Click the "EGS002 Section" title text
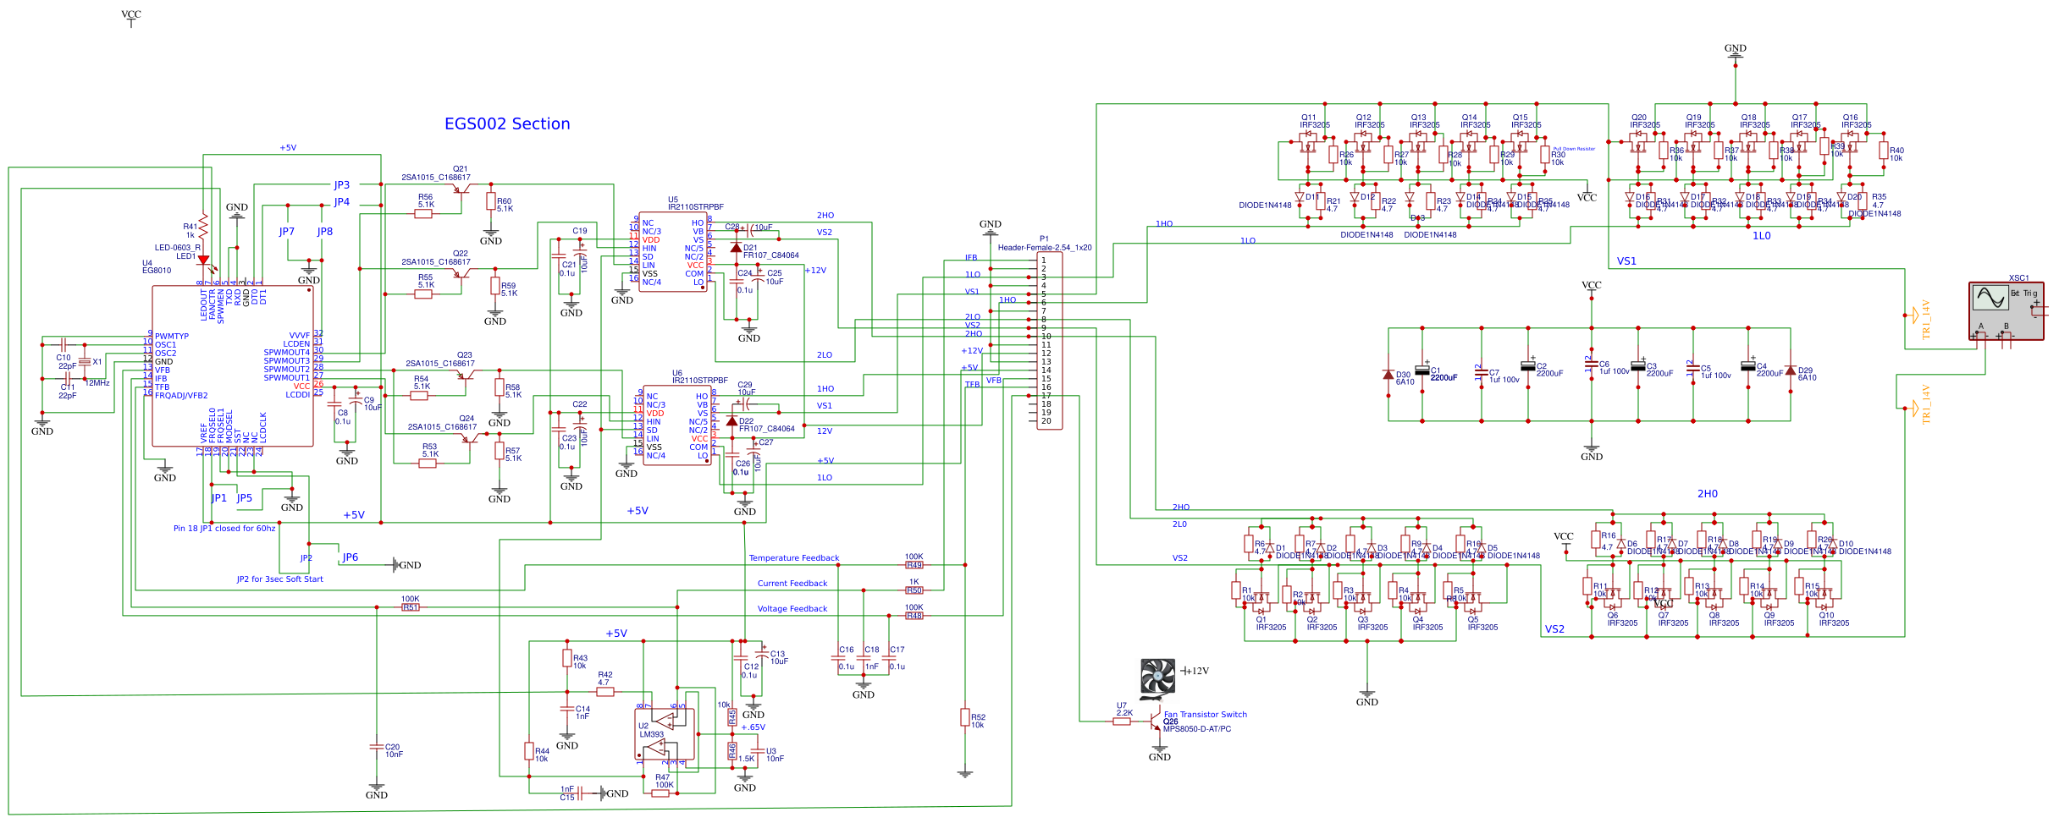The height and width of the screenshot is (823, 2059). (507, 123)
